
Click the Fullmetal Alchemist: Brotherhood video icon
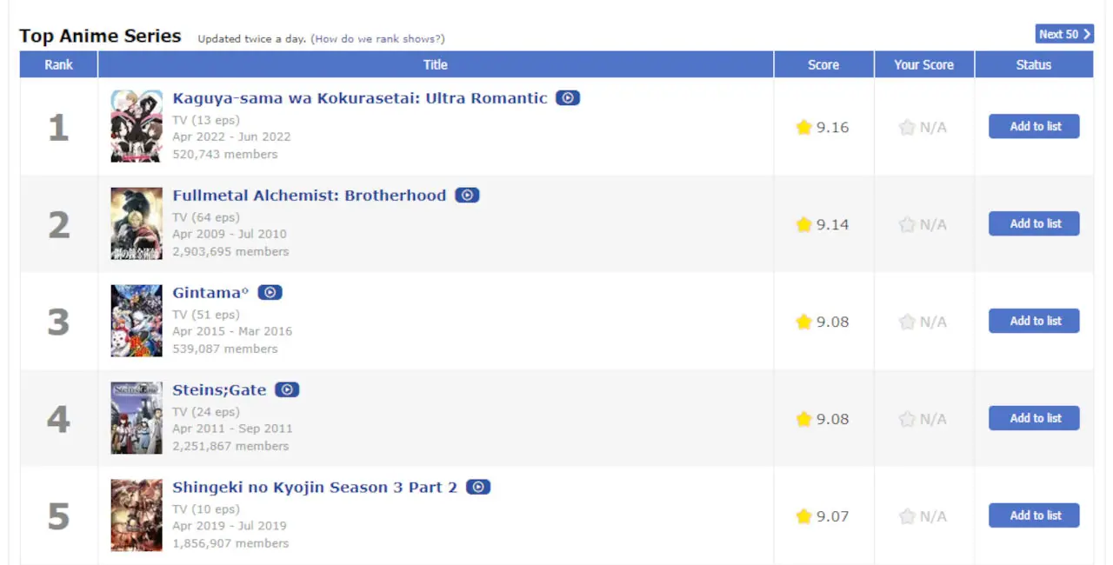coord(467,196)
